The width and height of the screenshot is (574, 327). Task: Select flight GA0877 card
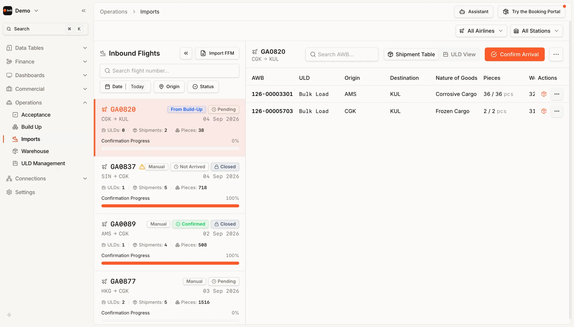(x=170, y=297)
